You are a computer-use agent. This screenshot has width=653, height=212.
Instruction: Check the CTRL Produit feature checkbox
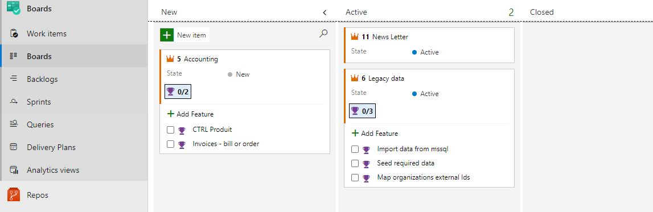coord(170,130)
